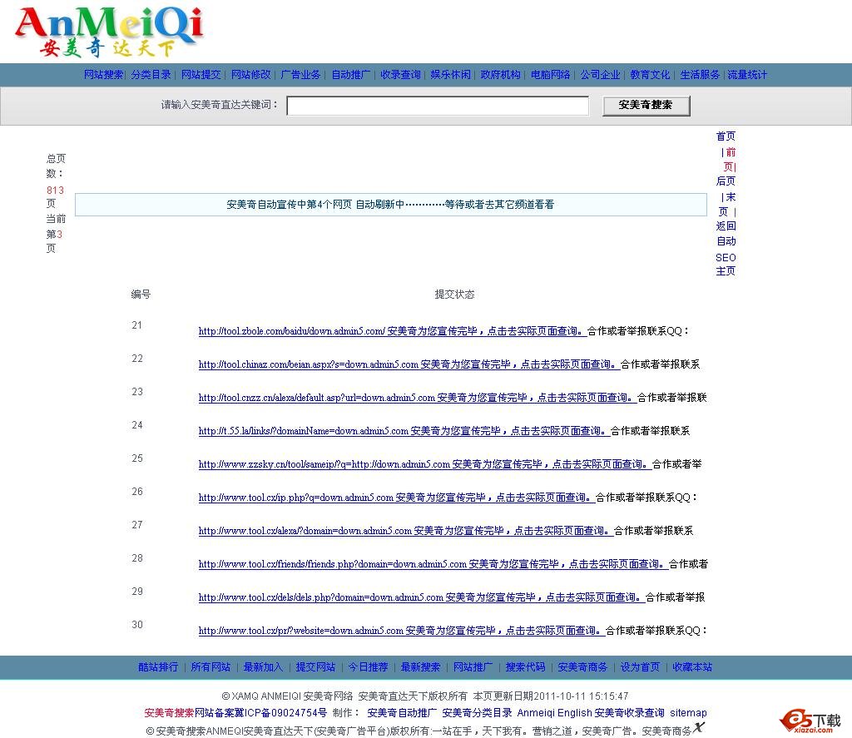
Task: Open 公司企业 category link
Action: (x=600, y=74)
